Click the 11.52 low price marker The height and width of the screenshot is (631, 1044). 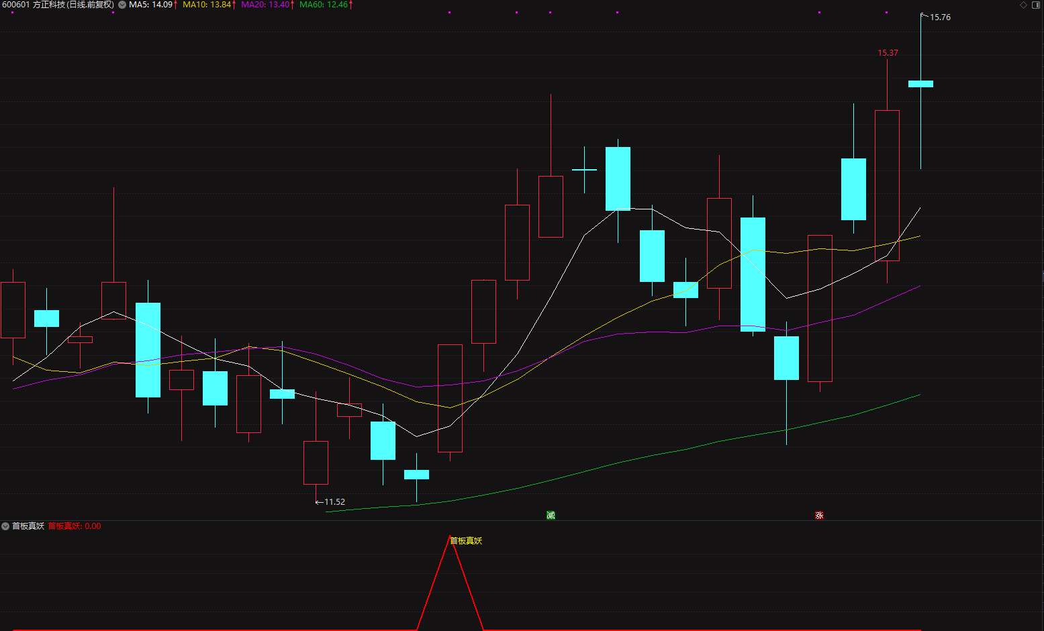pos(334,502)
